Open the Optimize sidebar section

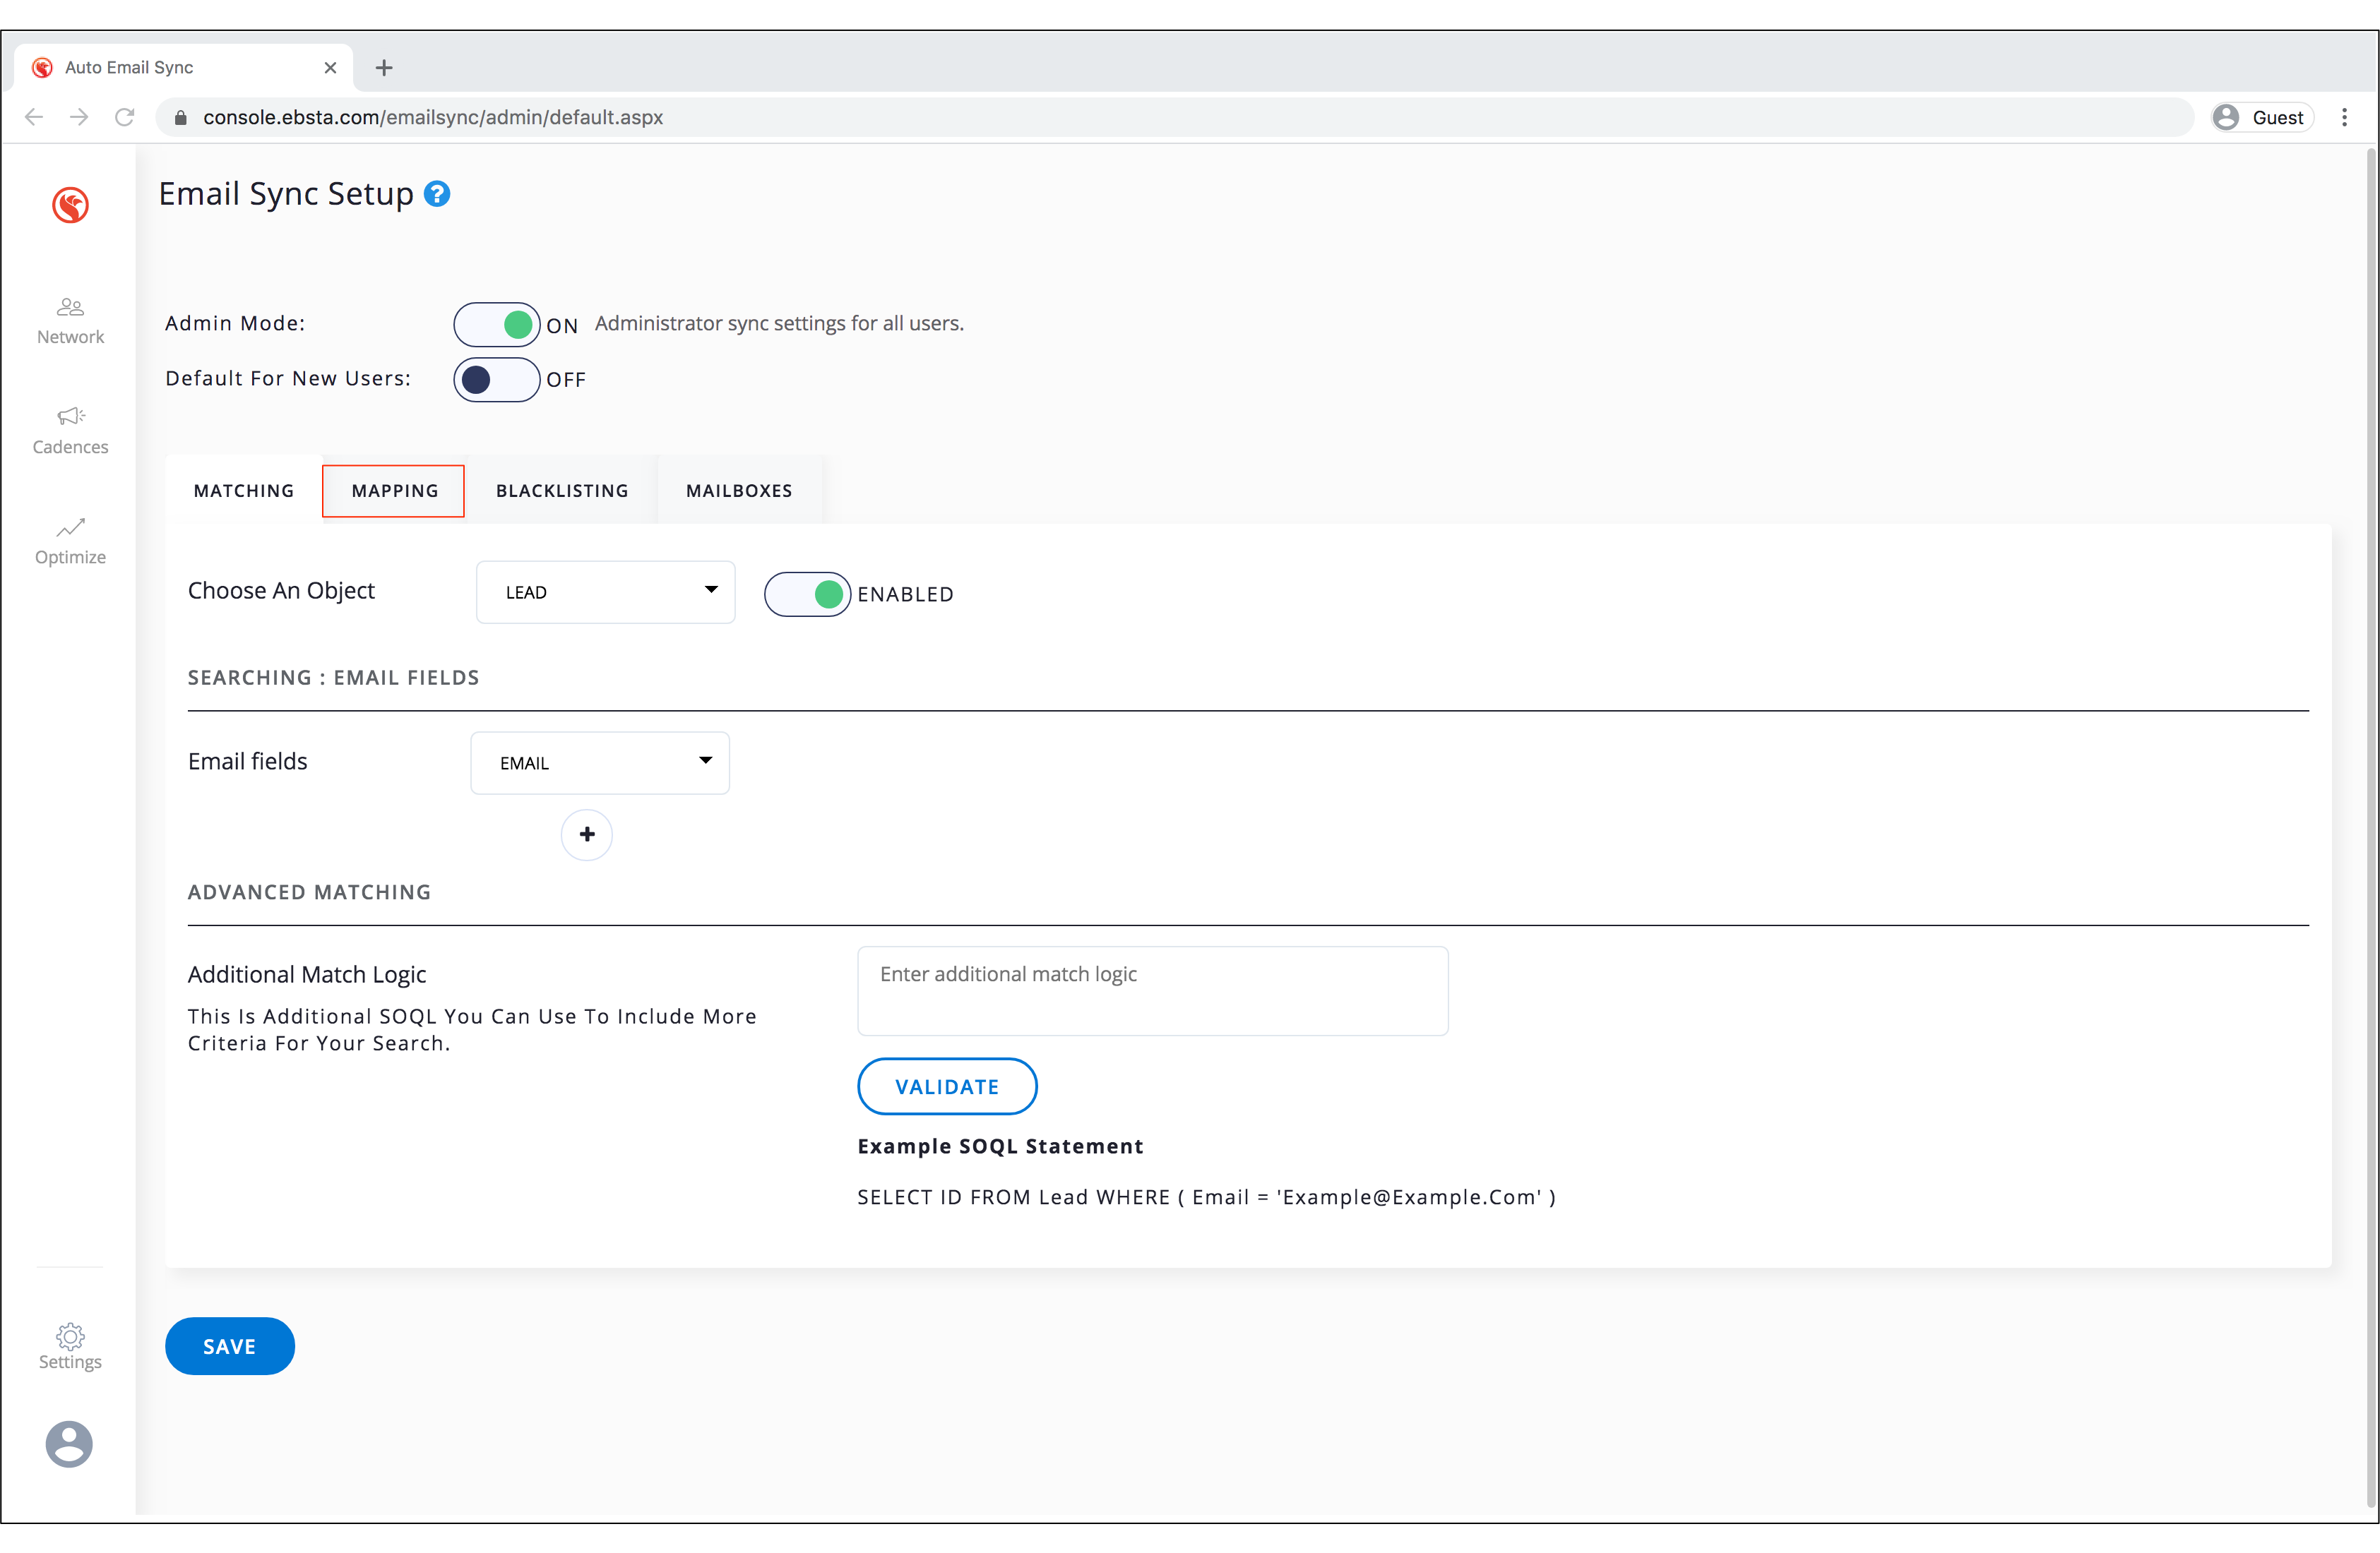(x=70, y=541)
